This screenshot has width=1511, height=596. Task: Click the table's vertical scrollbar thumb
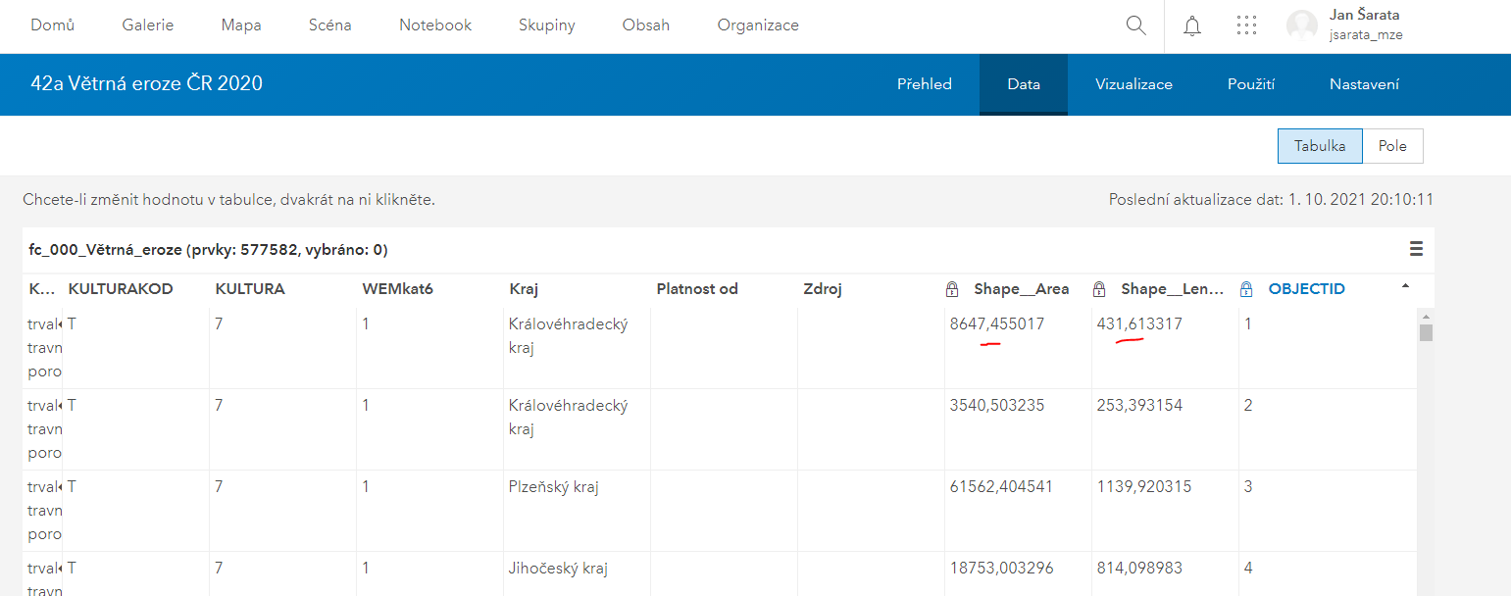click(x=1426, y=331)
